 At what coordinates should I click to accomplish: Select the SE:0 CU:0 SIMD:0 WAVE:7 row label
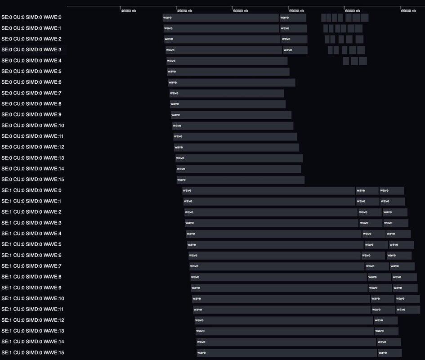pos(31,93)
